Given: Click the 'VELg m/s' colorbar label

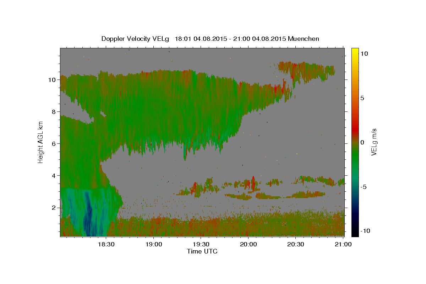Looking at the screenshot, I should (x=374, y=142).
